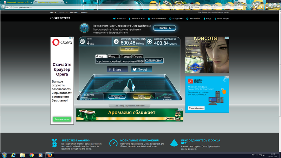Select the WEB share tab
This screenshot has height=158, width=281.
pyautogui.click(x=100, y=56)
